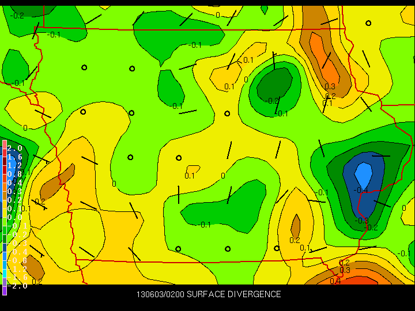Click the small 0.1 closed contour at map center
The height and width of the screenshot is (311, 415).
[x=193, y=169]
